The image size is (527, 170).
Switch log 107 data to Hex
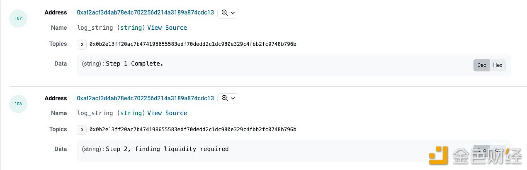point(498,65)
